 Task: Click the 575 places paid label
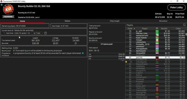coord(107,44)
